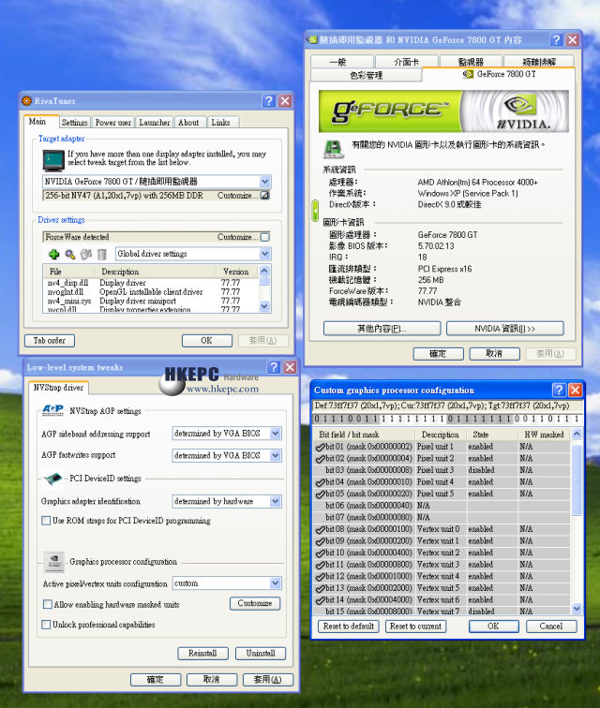Toggle the ForceWare detected Customize checkbox
Screen dimensions: 600x708
265,237
